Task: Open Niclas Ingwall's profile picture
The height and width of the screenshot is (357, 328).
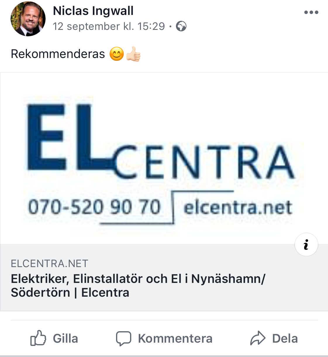Action: click(x=28, y=19)
